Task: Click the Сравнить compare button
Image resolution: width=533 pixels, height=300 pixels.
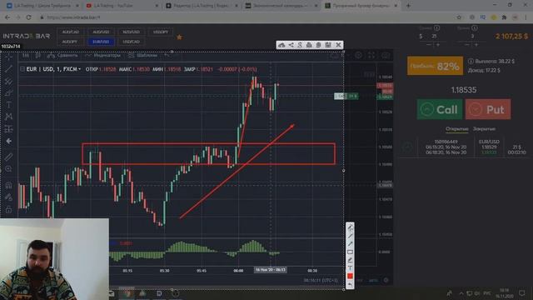Action: click(x=63, y=55)
